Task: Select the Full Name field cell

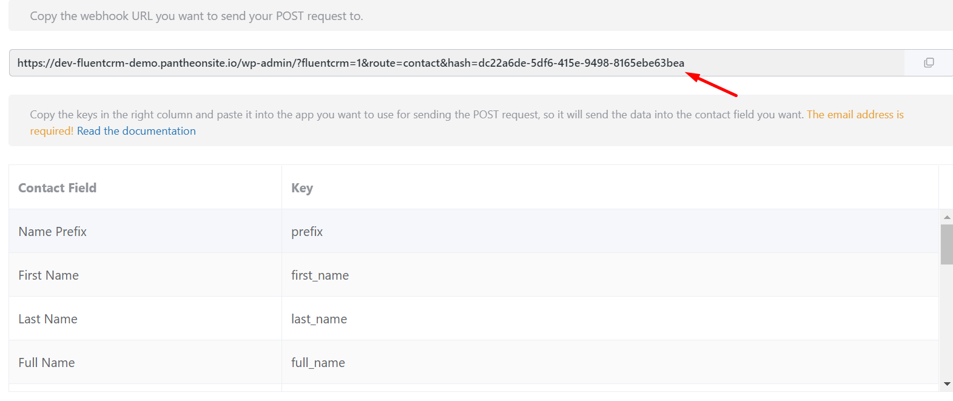Action: click(x=47, y=363)
